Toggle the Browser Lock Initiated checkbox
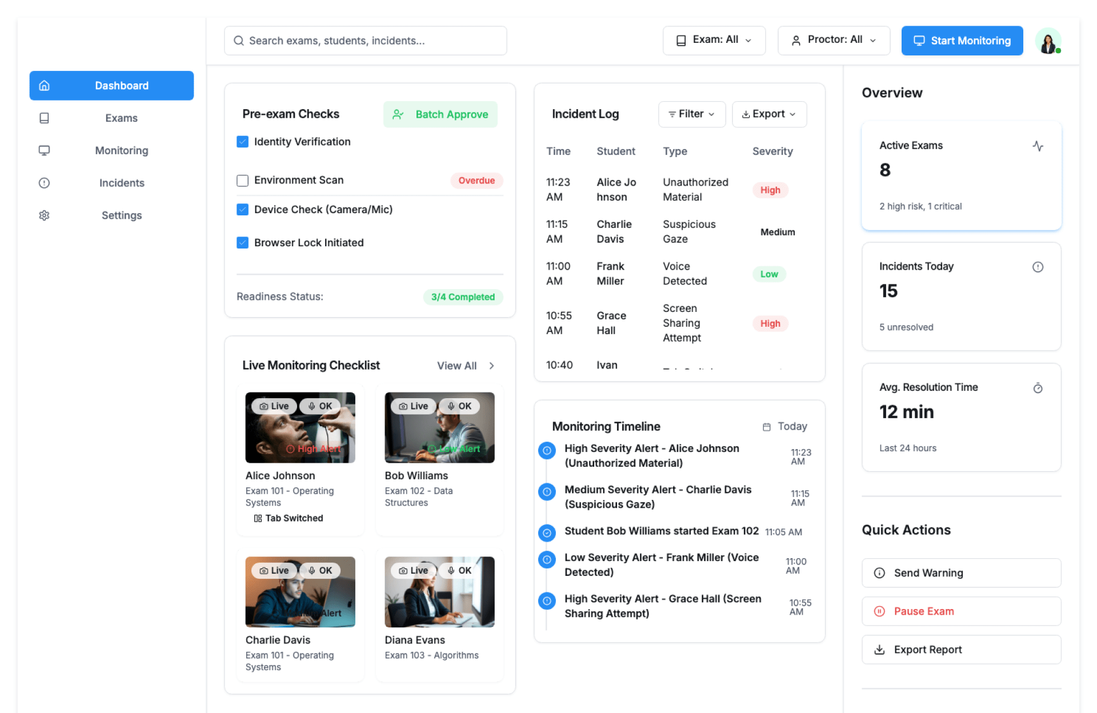Screen dimensions: 1097x713 pyautogui.click(x=243, y=243)
